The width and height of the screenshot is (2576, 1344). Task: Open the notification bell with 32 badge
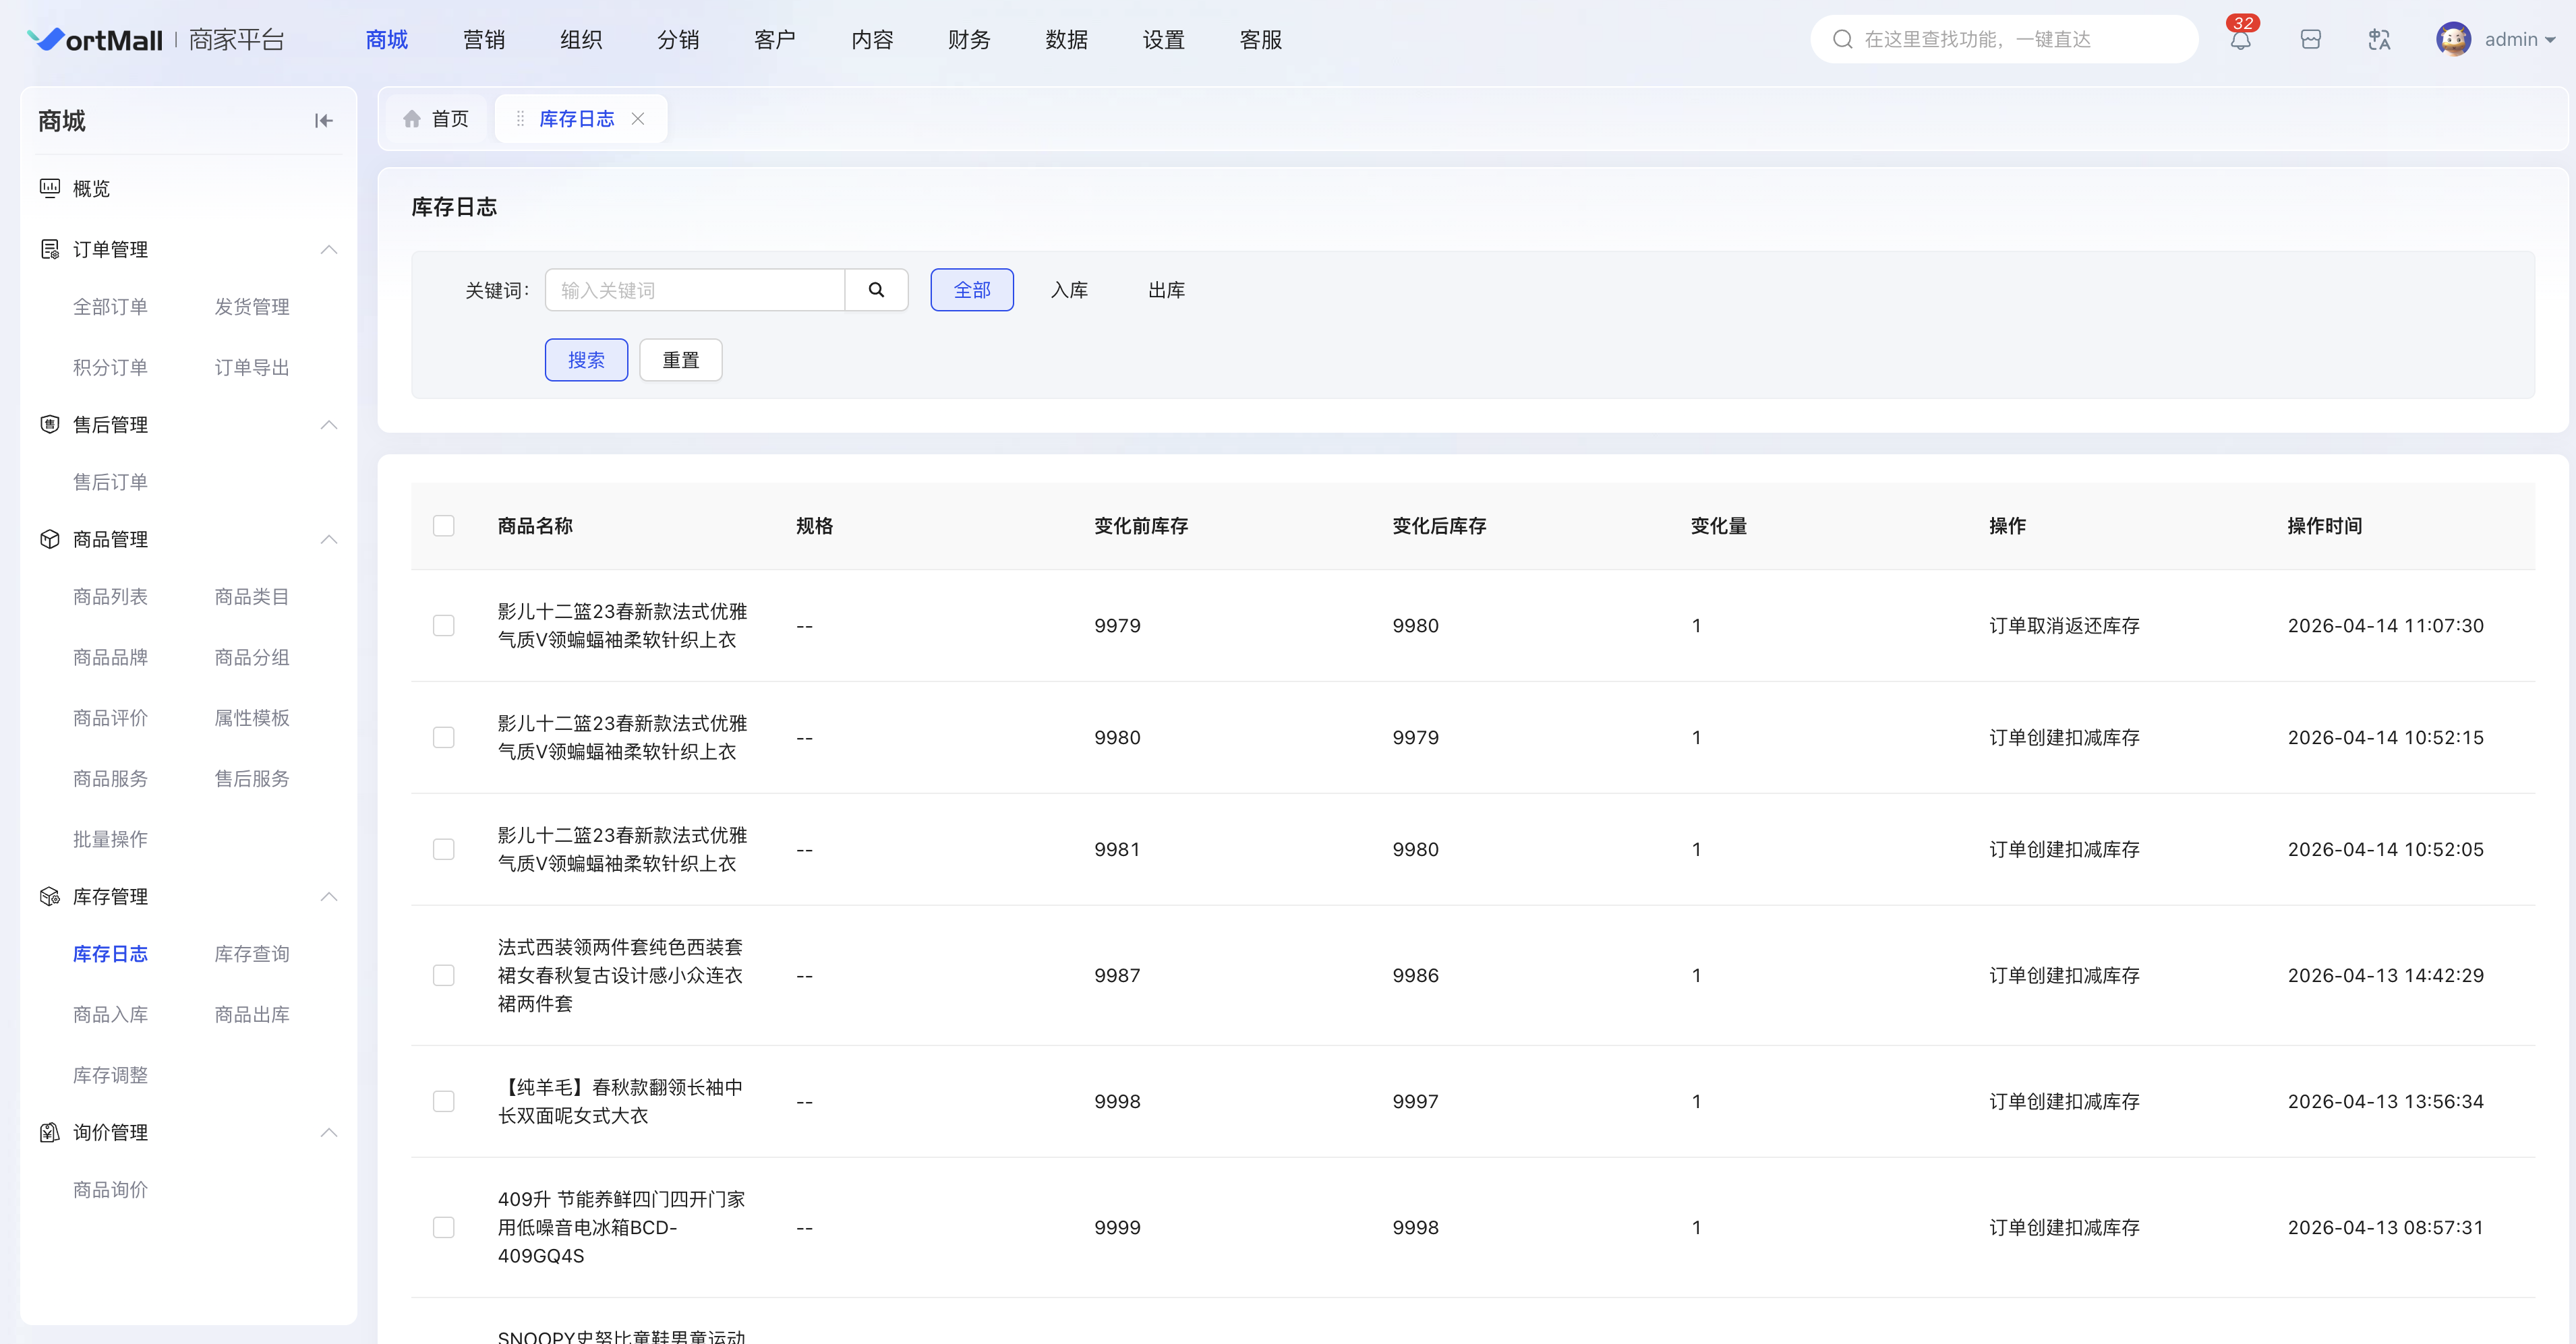pyautogui.click(x=2240, y=40)
